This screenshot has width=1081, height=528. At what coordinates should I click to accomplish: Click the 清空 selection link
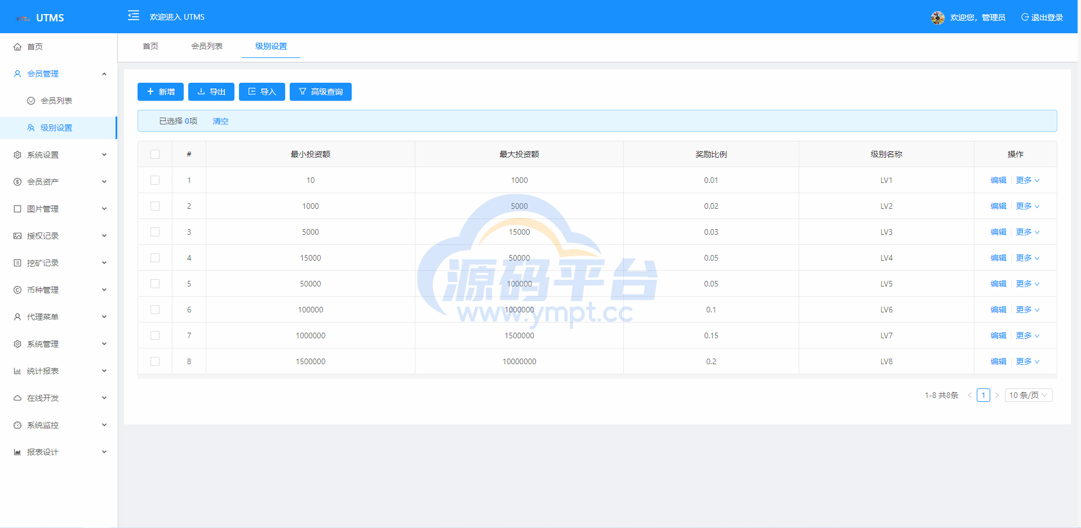point(220,121)
